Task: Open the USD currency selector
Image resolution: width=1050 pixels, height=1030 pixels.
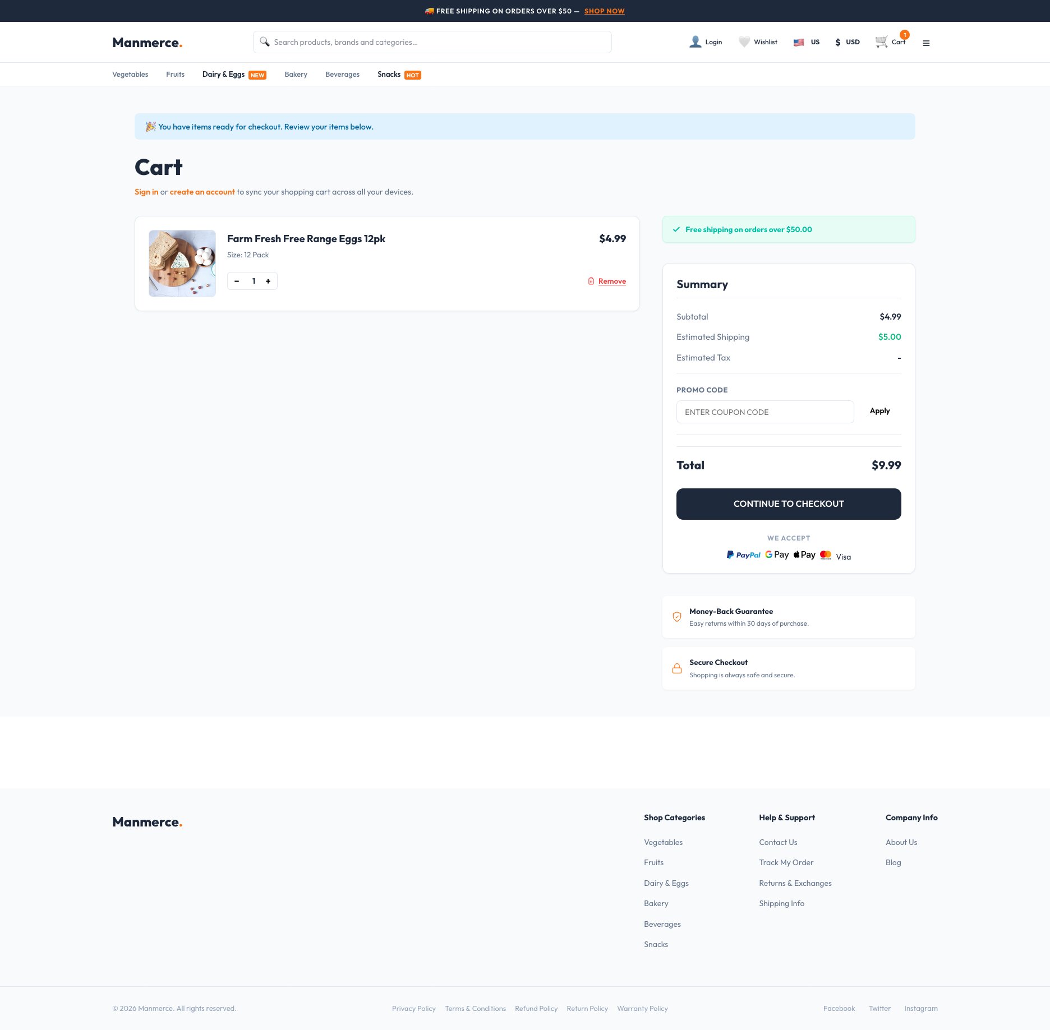Action: (x=847, y=42)
